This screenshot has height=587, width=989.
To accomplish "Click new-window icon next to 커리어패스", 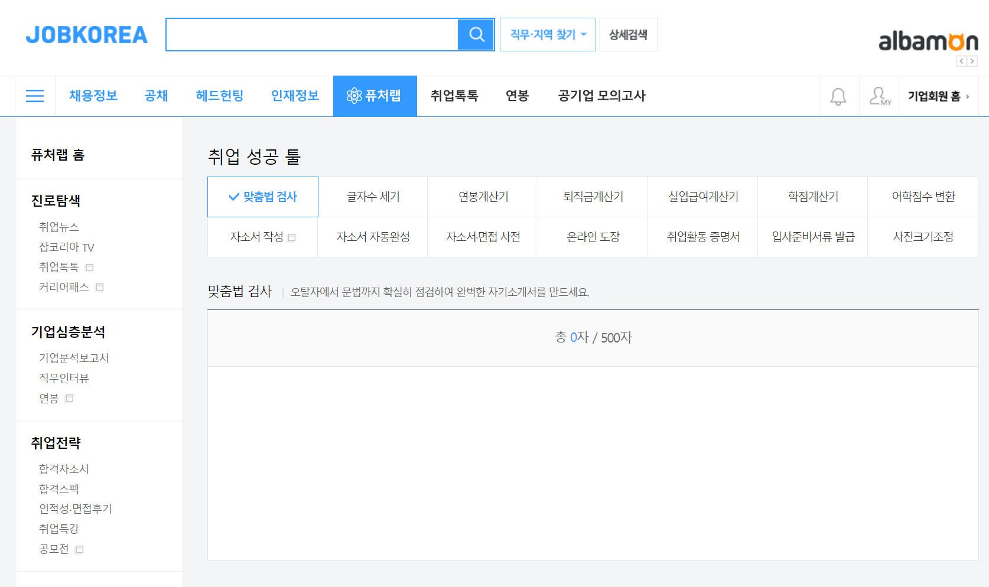I will (x=100, y=288).
